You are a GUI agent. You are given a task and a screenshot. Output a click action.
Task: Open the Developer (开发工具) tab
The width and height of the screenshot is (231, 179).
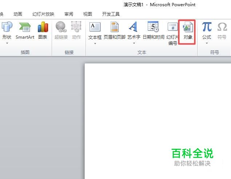(111, 14)
